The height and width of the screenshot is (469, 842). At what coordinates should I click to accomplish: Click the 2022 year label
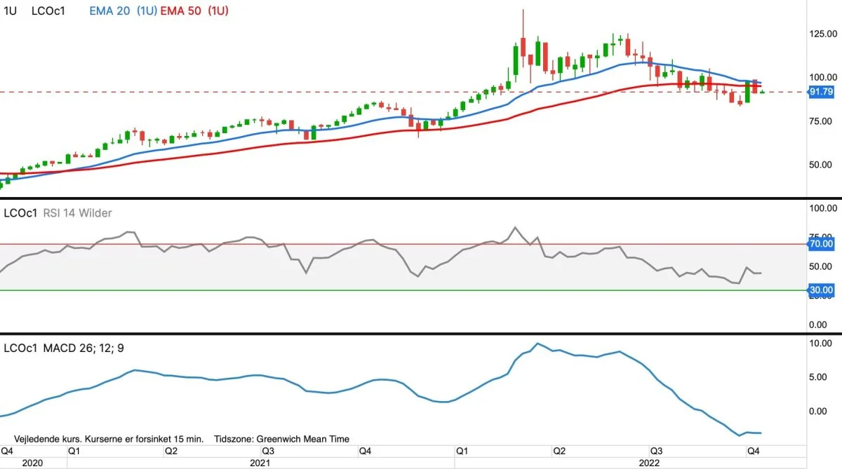point(648,463)
